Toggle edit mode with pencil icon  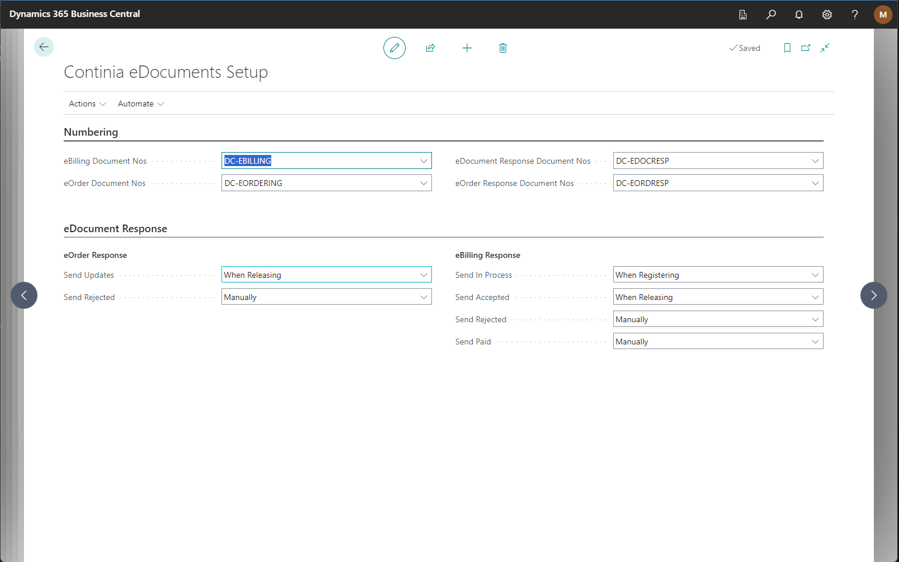pos(395,48)
